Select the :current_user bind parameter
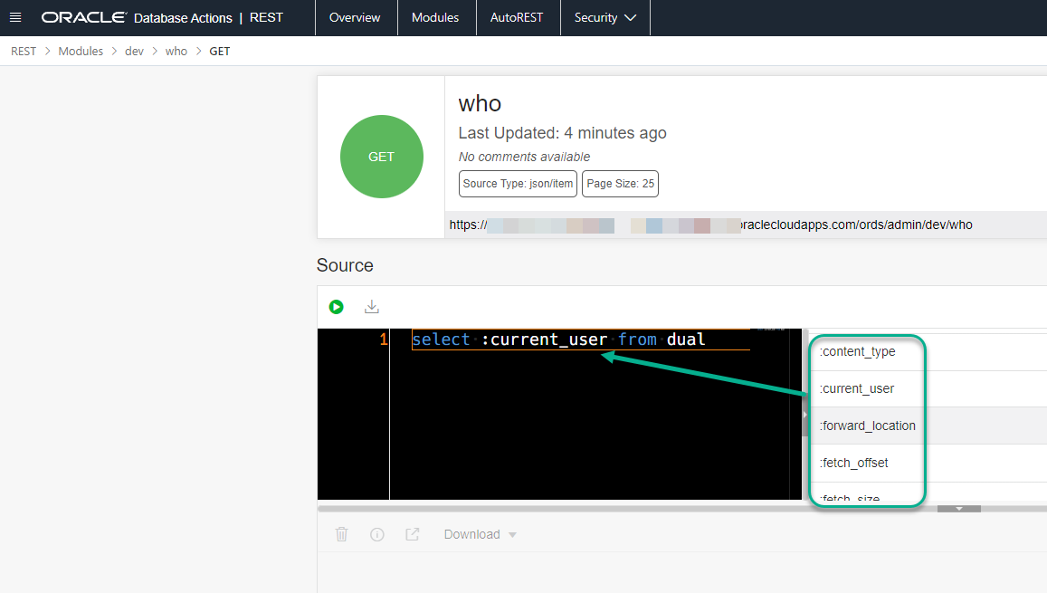 (x=857, y=388)
